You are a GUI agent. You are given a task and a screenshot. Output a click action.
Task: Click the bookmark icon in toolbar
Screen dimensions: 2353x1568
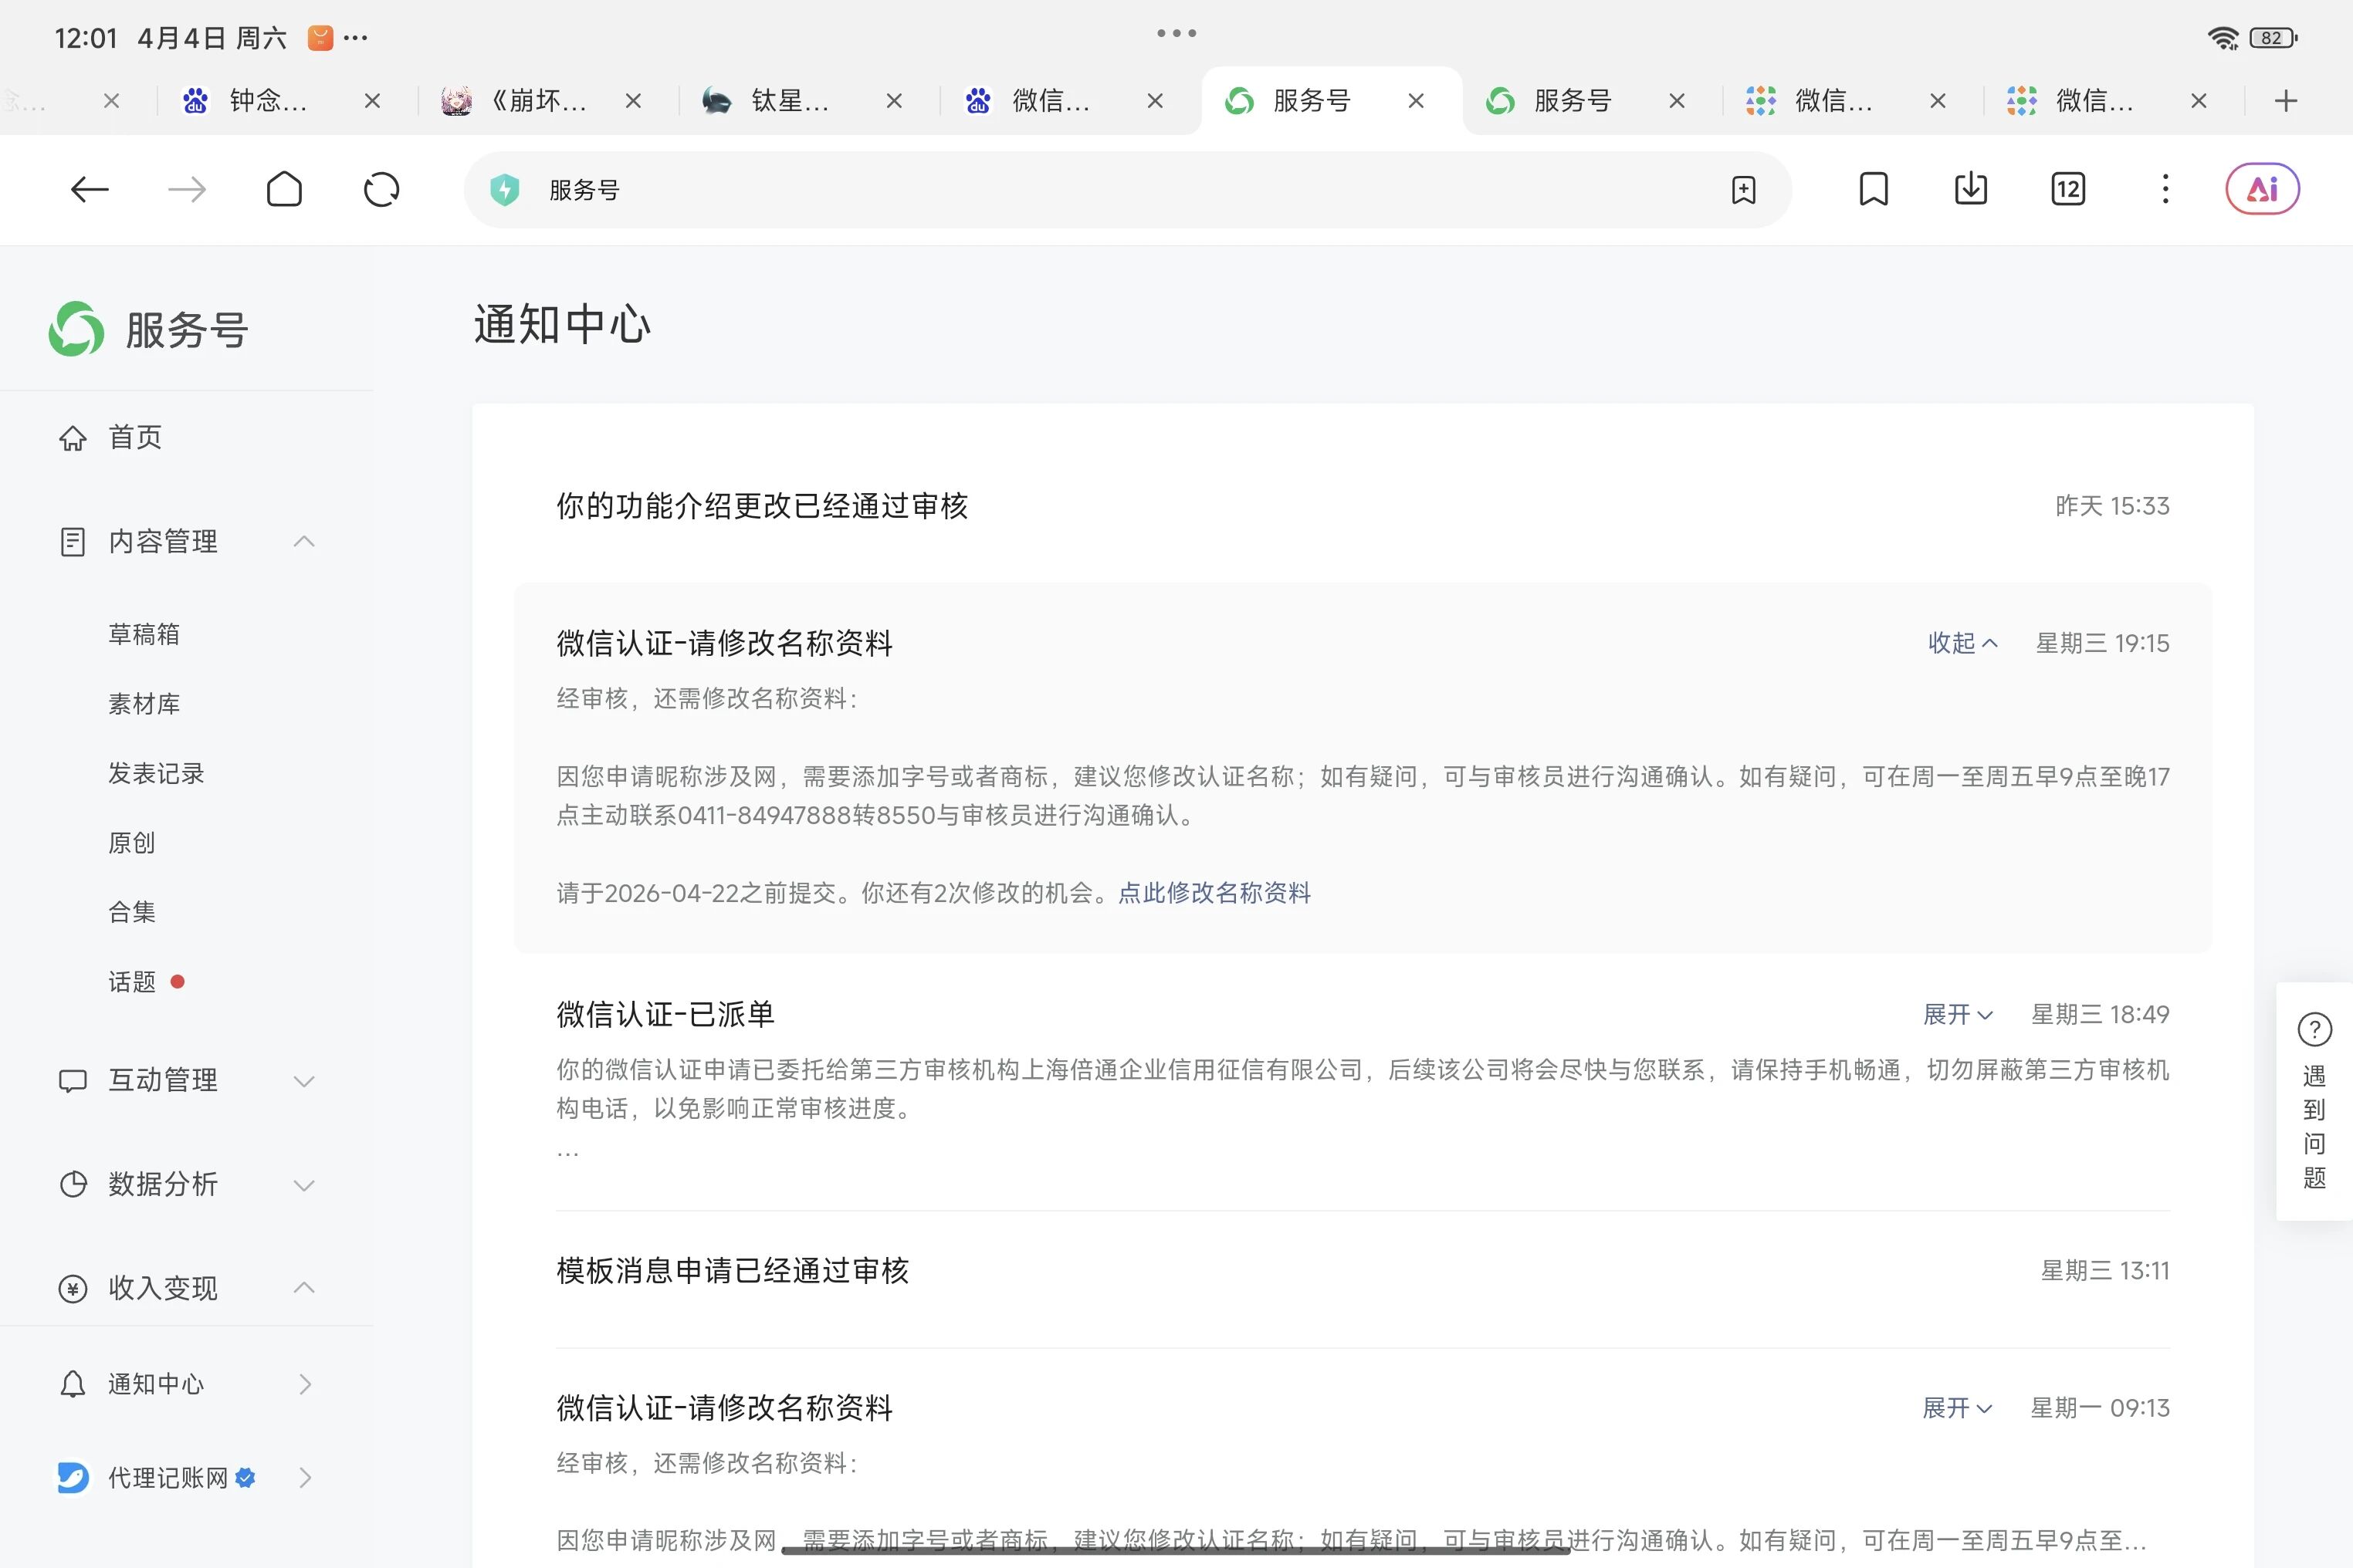click(x=1873, y=189)
